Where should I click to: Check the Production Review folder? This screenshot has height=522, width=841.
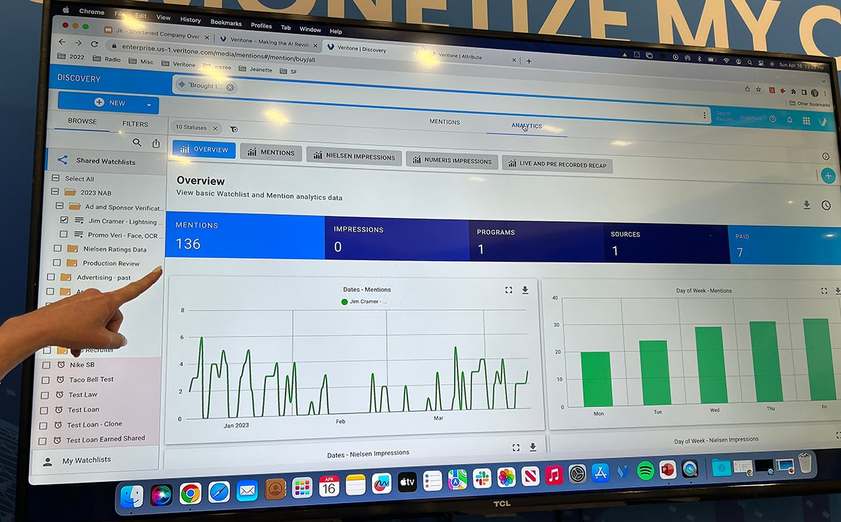57,263
